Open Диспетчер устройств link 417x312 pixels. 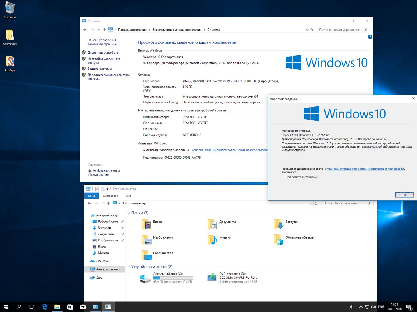point(103,52)
